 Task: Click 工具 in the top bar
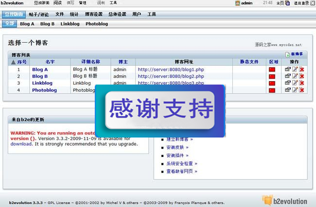click(113, 3)
